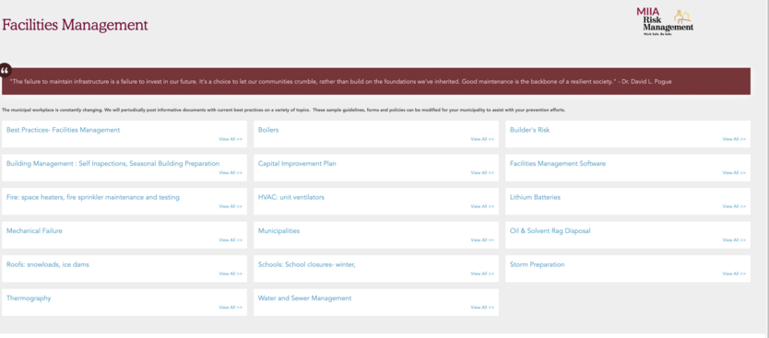Open the Mechanical Failure category
The height and width of the screenshot is (338, 769).
[x=34, y=231]
